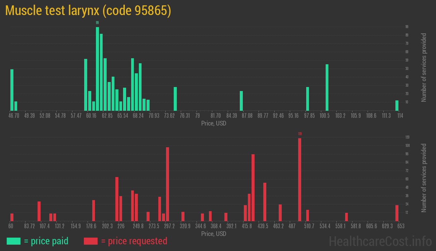Click the green bar near 87.08 USD
The width and height of the screenshot is (436, 251).
(241, 101)
